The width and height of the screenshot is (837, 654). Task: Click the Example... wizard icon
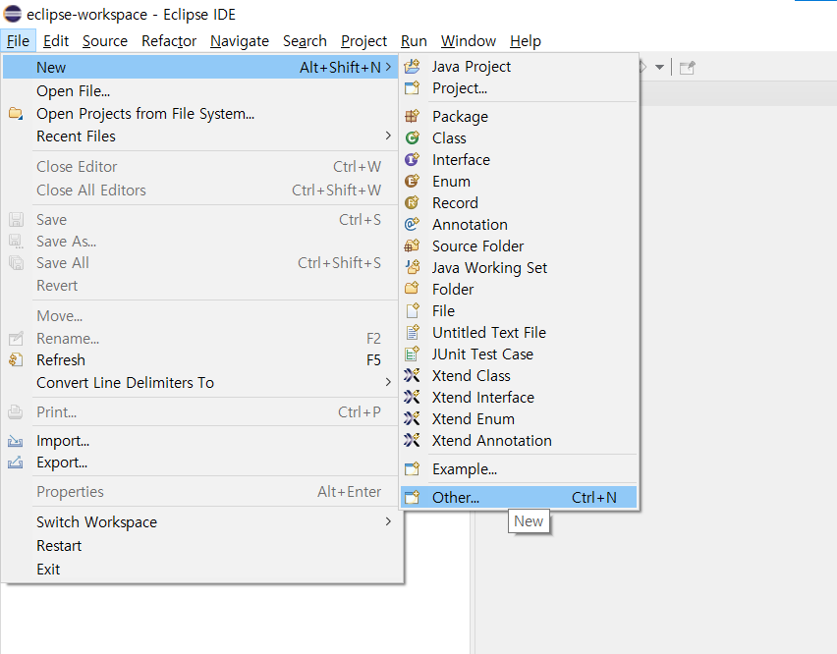click(x=412, y=468)
